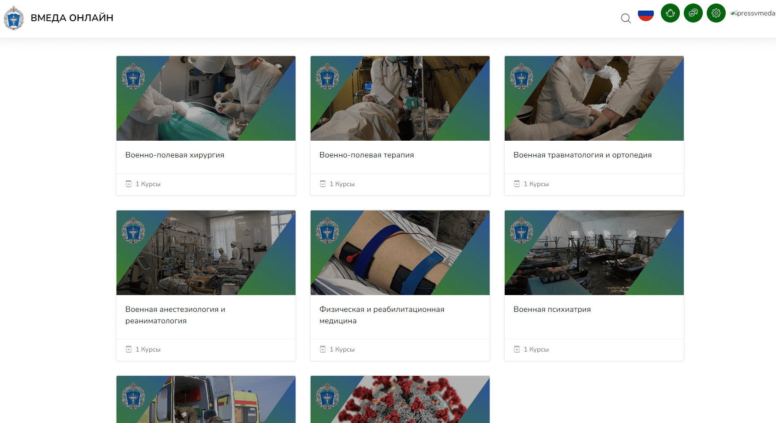Click the rehabilitation medicine arm-cuff image
Screen dimensions: 776x423
[x=400, y=253]
